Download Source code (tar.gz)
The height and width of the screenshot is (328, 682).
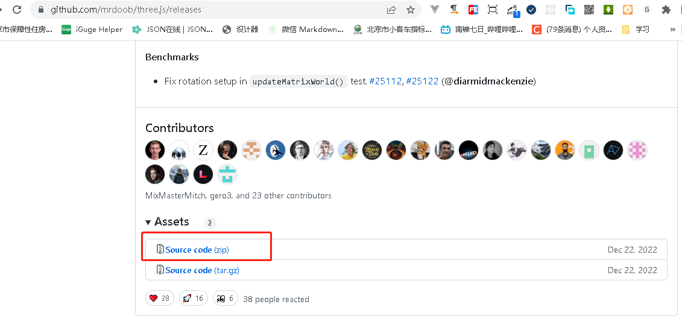tap(202, 270)
